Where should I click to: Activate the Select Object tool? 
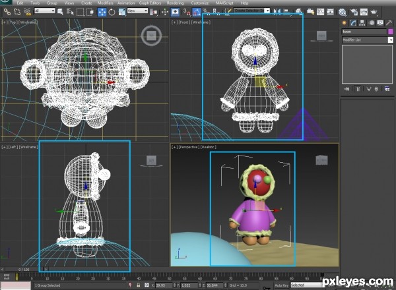(60, 12)
